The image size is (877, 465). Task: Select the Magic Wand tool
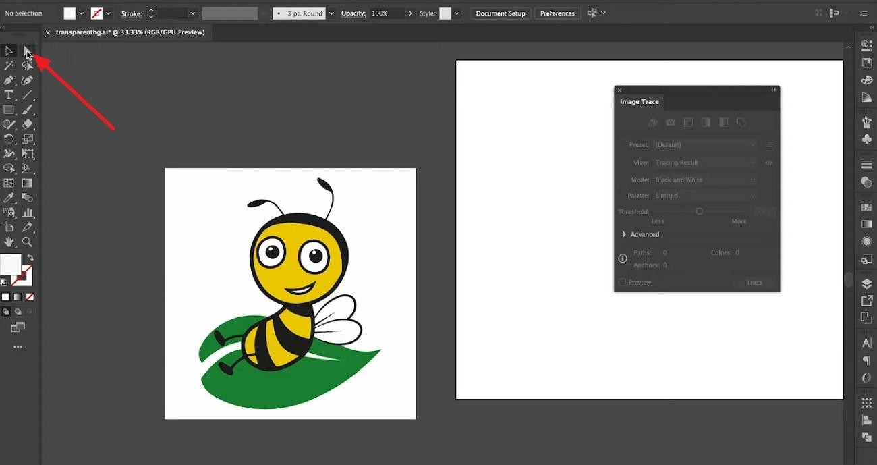click(9, 65)
